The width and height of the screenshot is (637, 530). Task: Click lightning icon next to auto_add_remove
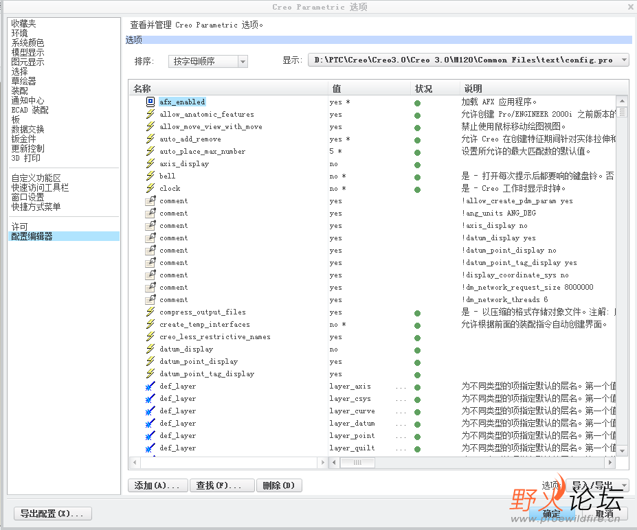tap(150, 139)
